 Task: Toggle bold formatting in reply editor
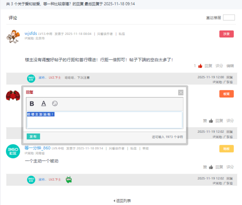click(x=32, y=104)
